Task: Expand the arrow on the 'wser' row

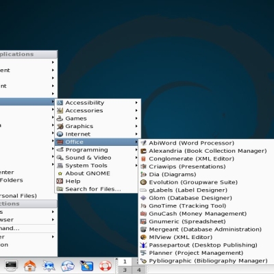Action: [x=53, y=220]
